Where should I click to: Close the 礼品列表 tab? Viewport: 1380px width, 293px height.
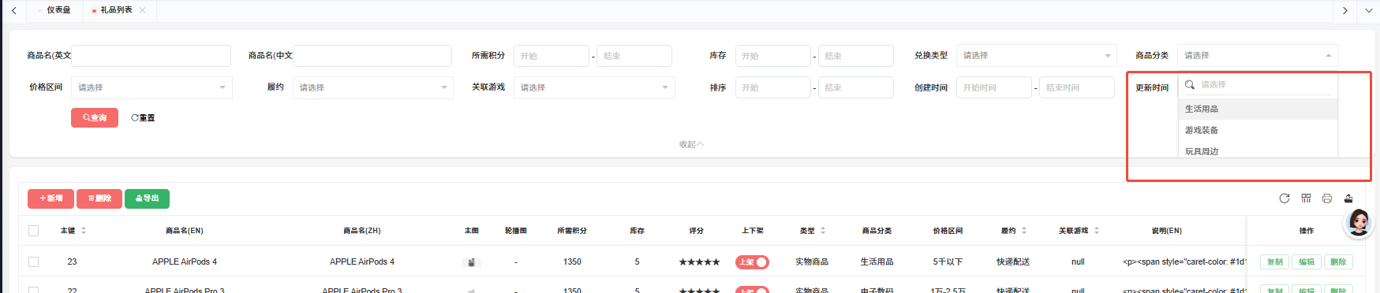[142, 10]
